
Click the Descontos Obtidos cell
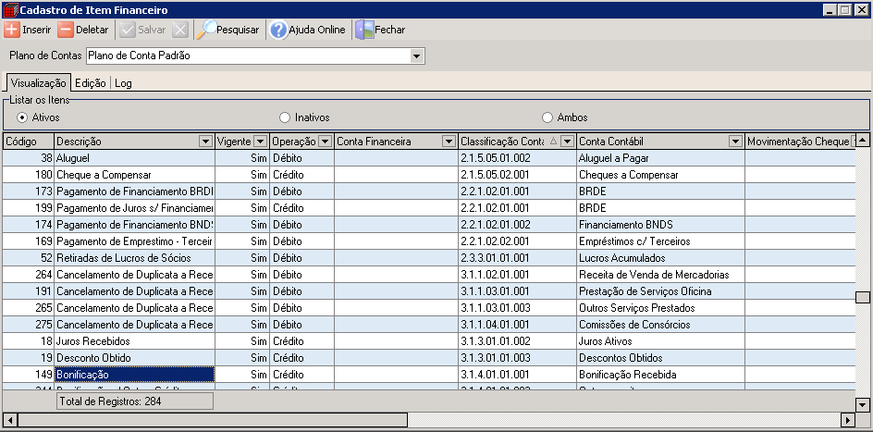661,357
